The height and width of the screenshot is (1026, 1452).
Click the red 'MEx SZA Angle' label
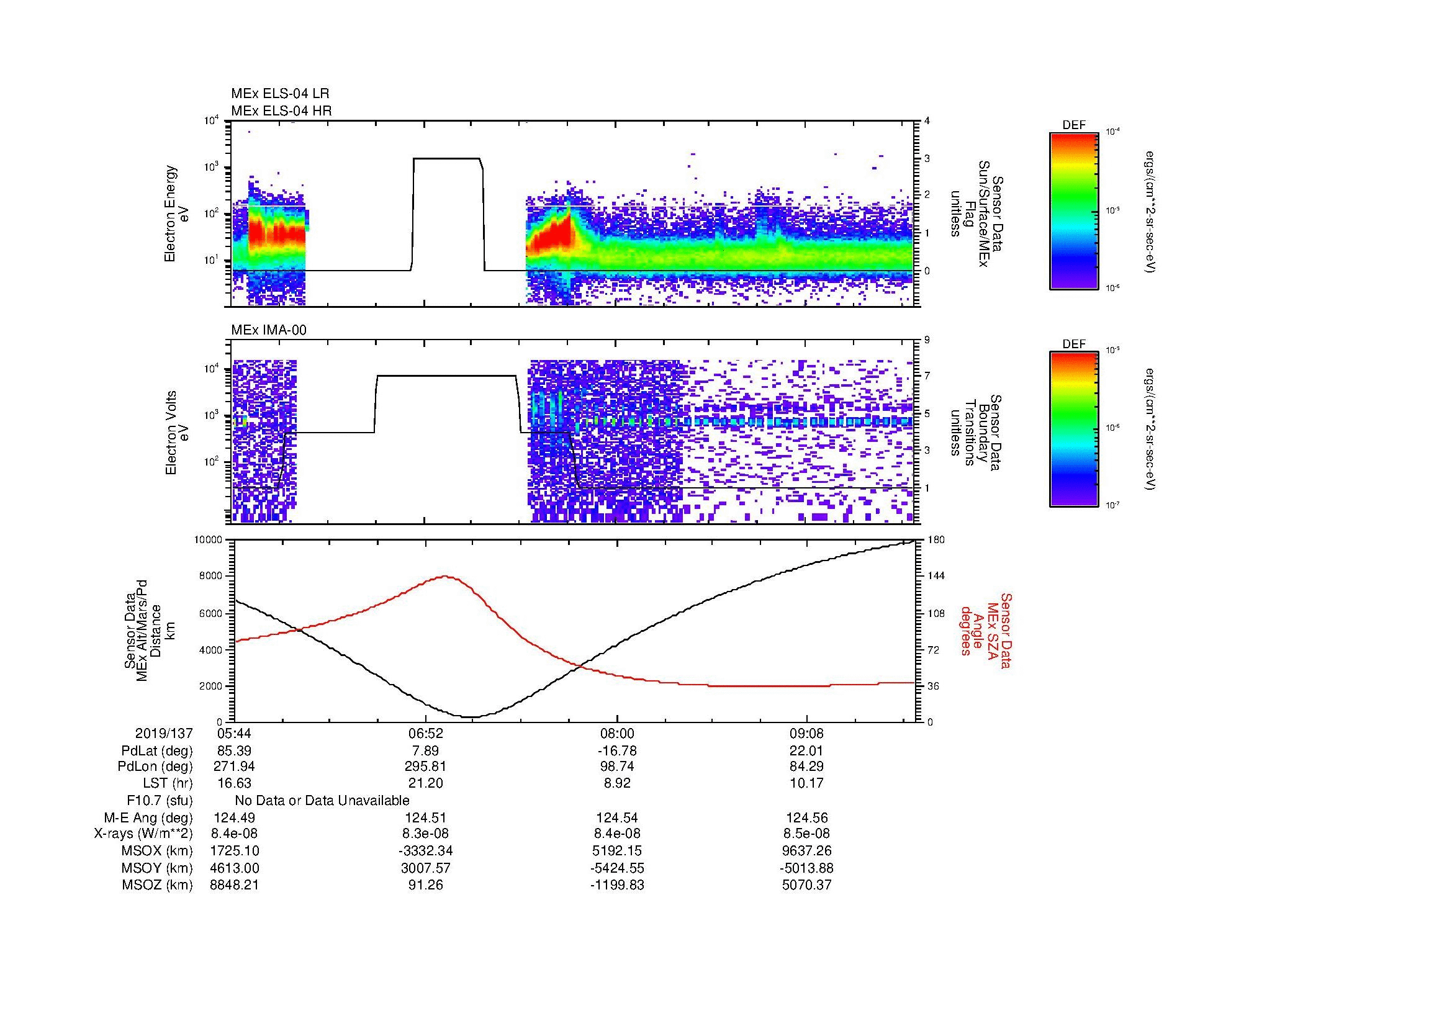click(x=978, y=630)
